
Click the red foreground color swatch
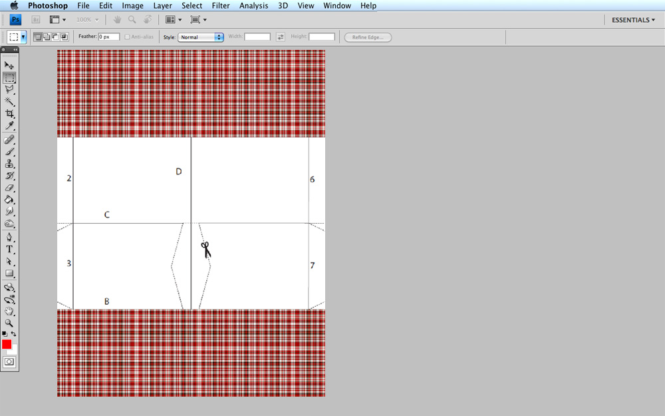coord(7,345)
